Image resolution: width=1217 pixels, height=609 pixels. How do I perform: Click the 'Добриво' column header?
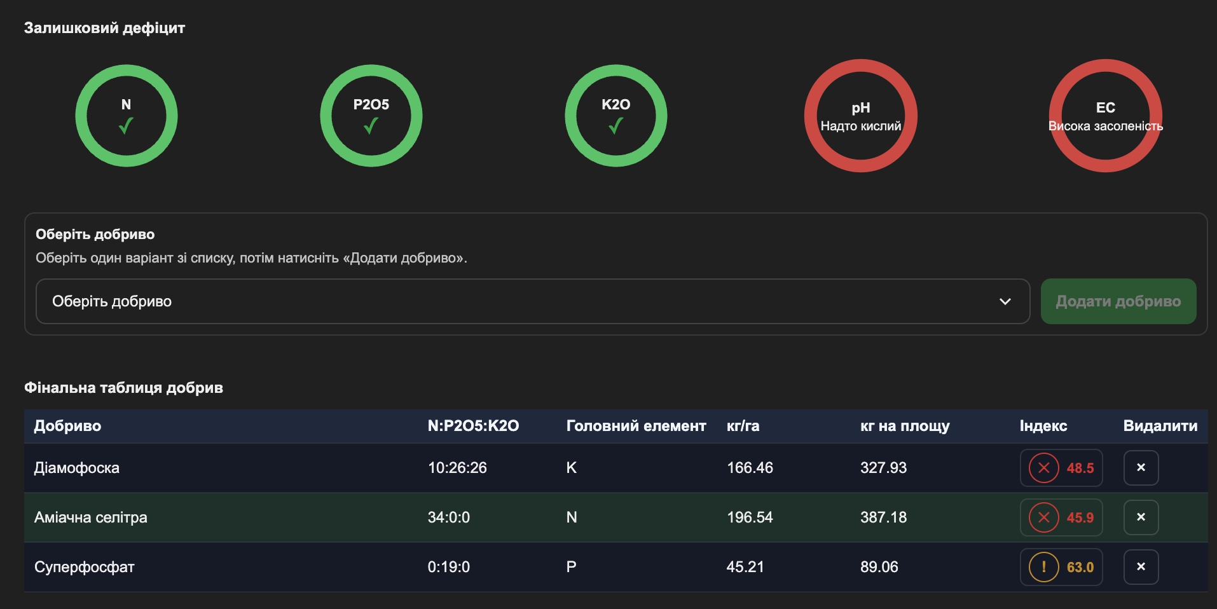point(67,426)
